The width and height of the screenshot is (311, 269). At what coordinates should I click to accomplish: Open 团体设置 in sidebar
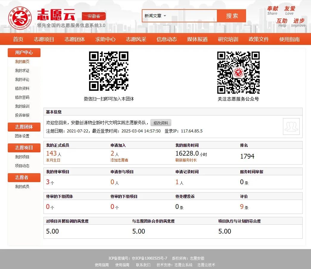[x=22, y=136]
